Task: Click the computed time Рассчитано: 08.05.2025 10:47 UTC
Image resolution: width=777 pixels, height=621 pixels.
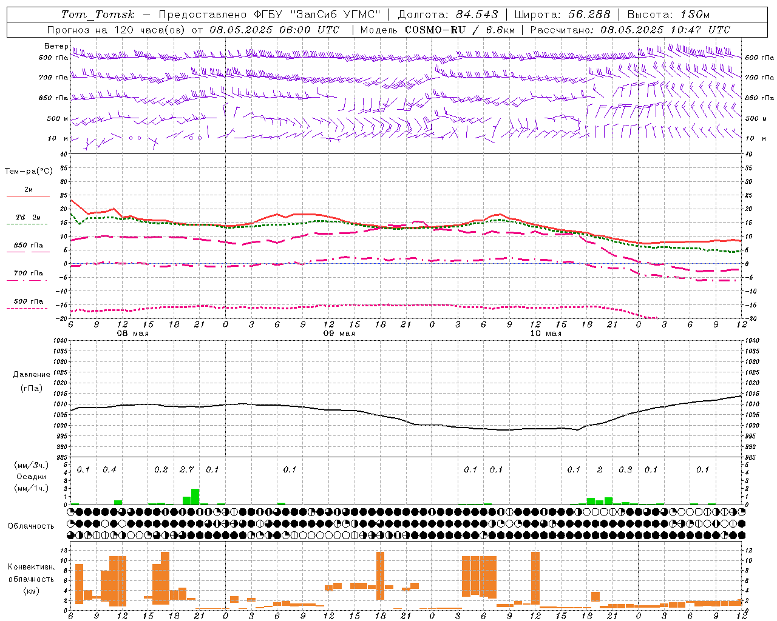Action: point(630,30)
